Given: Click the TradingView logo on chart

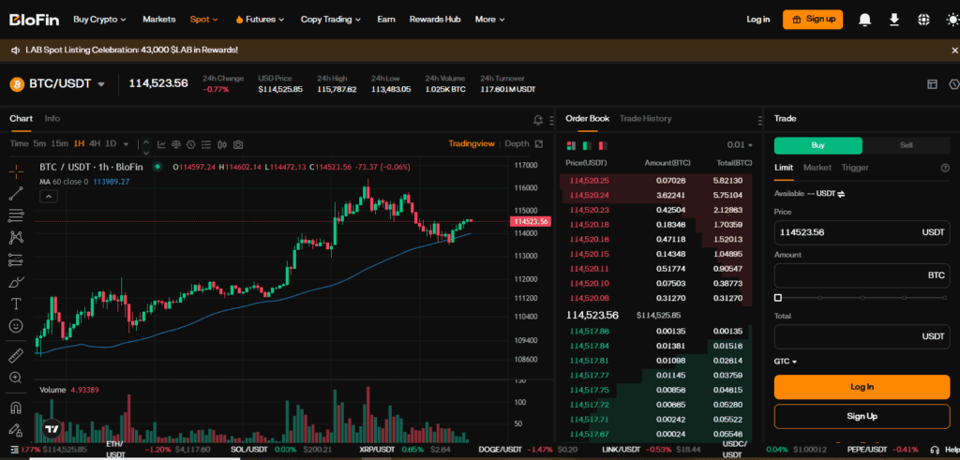Looking at the screenshot, I should click(x=52, y=429).
